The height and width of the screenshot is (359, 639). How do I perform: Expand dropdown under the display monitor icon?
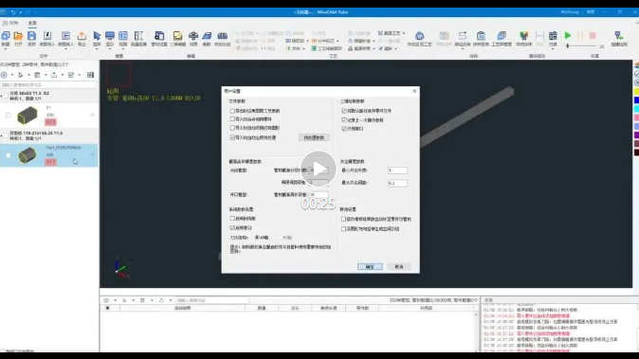coord(110,49)
